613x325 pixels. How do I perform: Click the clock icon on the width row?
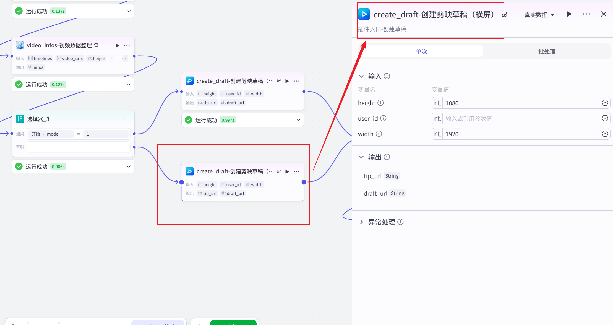605,134
